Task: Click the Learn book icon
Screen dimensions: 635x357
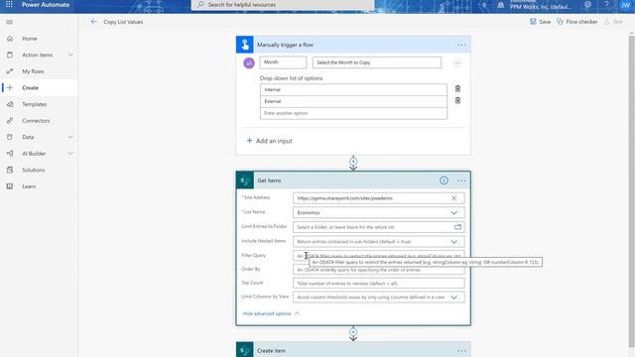Action: (x=10, y=186)
